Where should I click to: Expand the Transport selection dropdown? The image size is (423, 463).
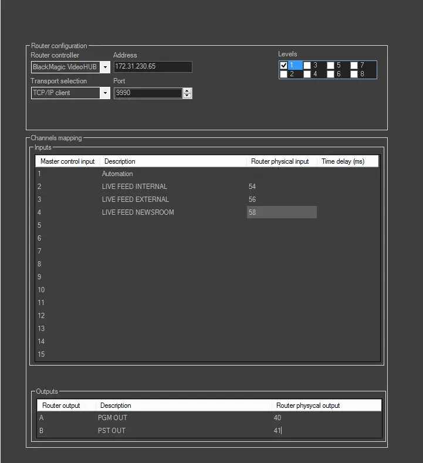[105, 93]
